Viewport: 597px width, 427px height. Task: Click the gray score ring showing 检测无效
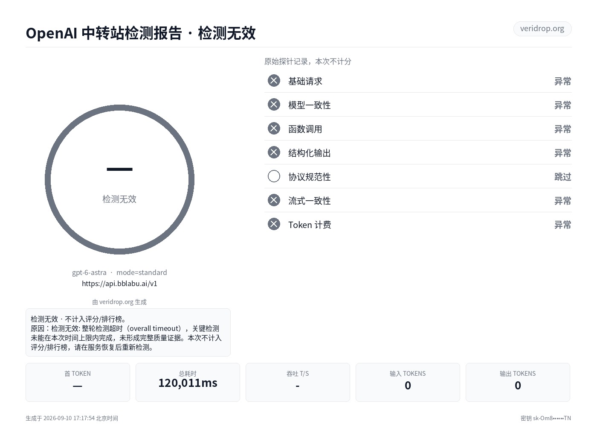click(x=119, y=179)
